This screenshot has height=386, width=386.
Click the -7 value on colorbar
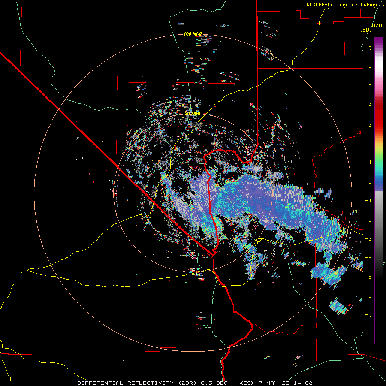click(368, 315)
